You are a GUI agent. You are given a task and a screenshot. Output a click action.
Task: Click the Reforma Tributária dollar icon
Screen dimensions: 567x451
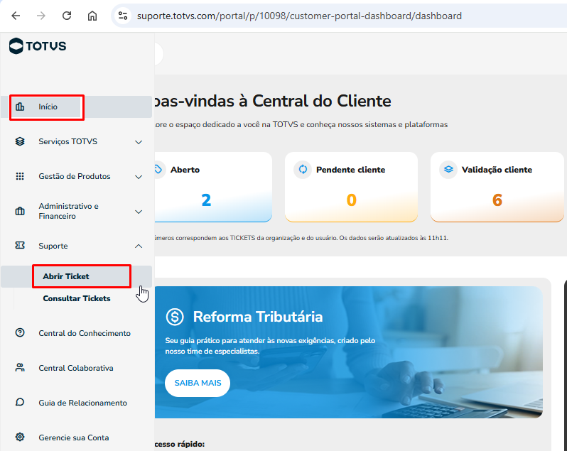point(175,317)
